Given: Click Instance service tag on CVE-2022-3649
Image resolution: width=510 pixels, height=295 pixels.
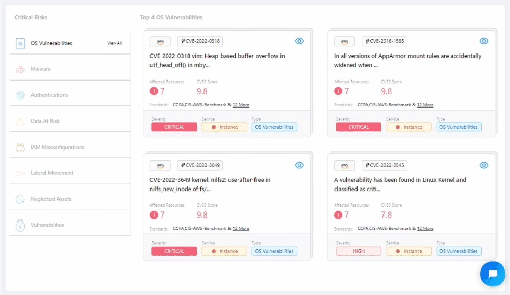Looking at the screenshot, I should (x=224, y=251).
